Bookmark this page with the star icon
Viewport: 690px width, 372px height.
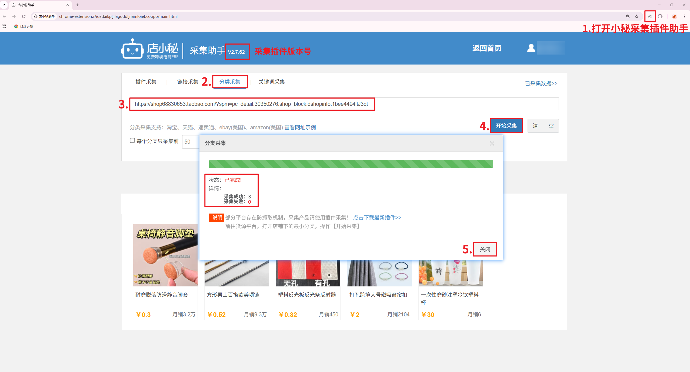(x=637, y=16)
